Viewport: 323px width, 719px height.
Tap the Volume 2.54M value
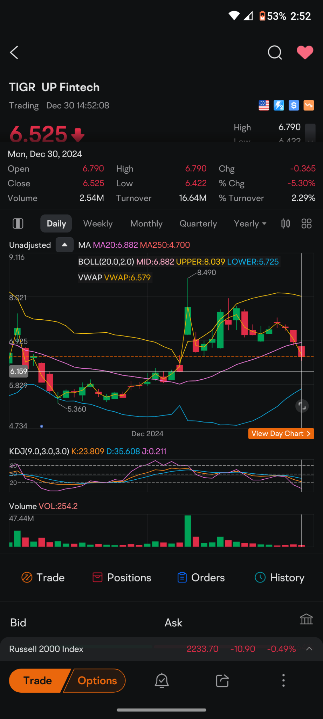pyautogui.click(x=92, y=198)
